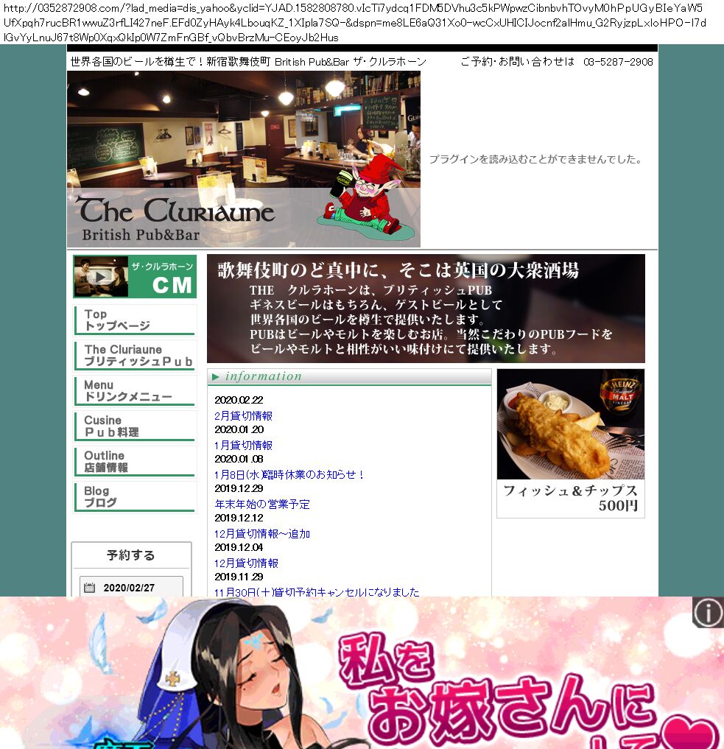Click the calendar icon in date field
The width and height of the screenshot is (724, 749).
[89, 588]
